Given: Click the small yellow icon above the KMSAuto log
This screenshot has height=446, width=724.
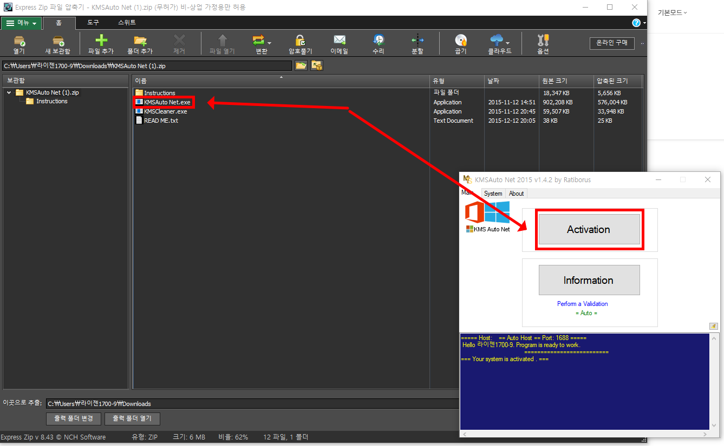Looking at the screenshot, I should 714,326.
